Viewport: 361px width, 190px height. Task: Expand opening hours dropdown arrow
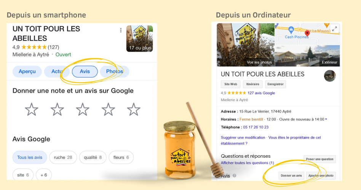pyautogui.click(x=326, y=119)
